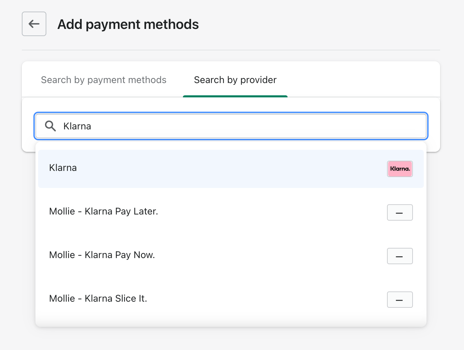Screen dimensions: 464x350
Task: Click the green underline beneath provider tab
Action: click(x=235, y=96)
